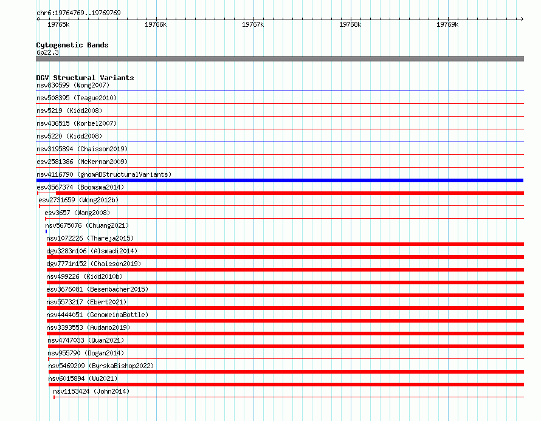Open esv3676081 (Besenbacher2015) variant details

tap(97, 289)
